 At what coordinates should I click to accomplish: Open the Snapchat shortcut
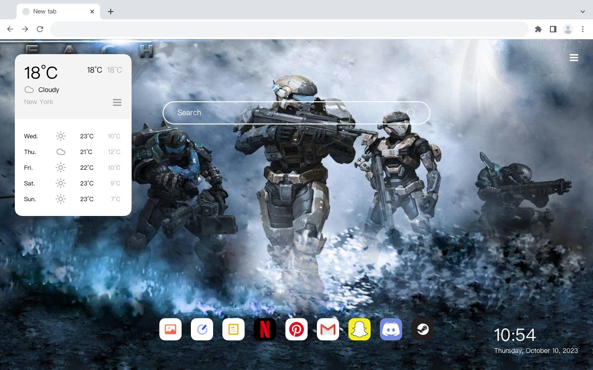click(x=360, y=329)
